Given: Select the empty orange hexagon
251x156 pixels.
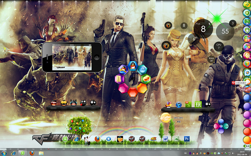Looking at the screenshot, I should pos(142,88).
